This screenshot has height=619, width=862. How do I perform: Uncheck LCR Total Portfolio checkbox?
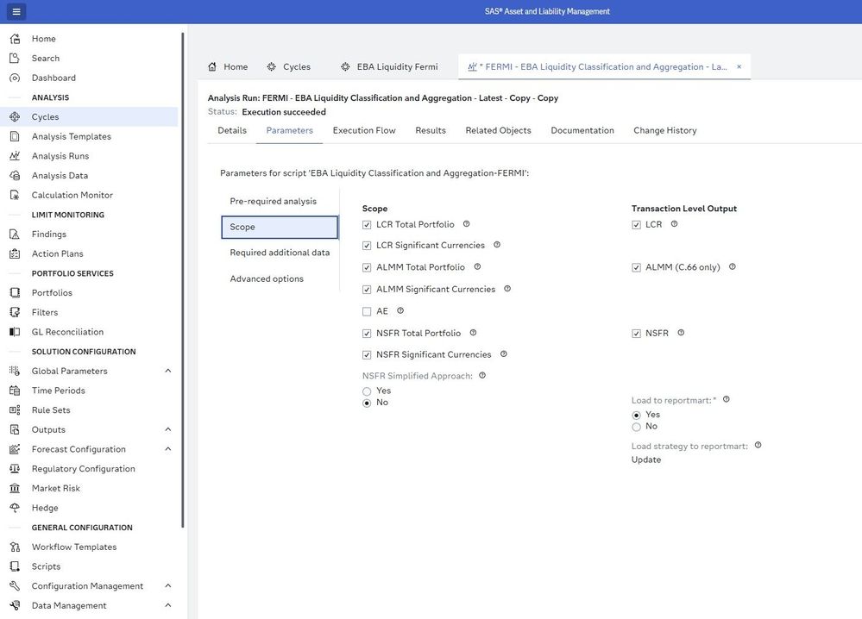[x=367, y=225]
